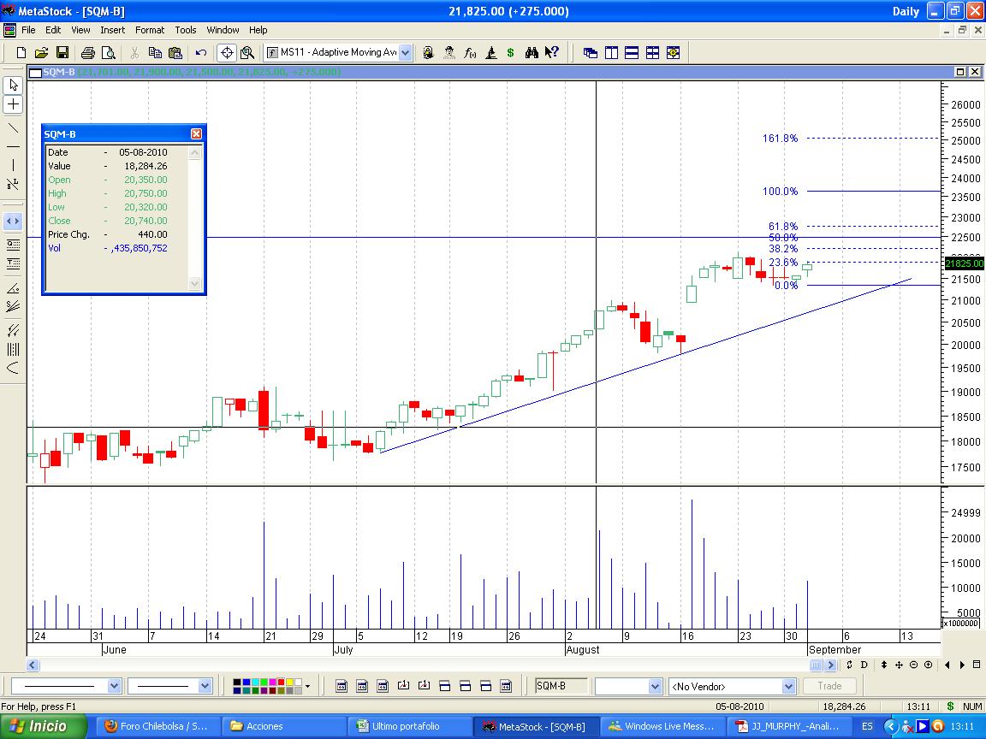Toggle the arrow pointer selection tool
Viewport: 986px width, 739px height.
coord(13,85)
